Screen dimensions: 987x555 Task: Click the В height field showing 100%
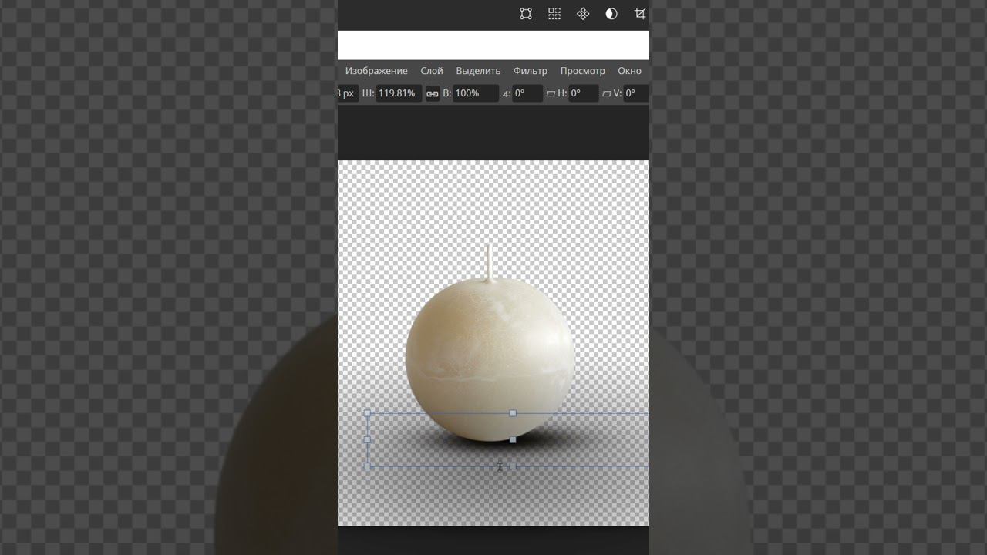coord(476,93)
